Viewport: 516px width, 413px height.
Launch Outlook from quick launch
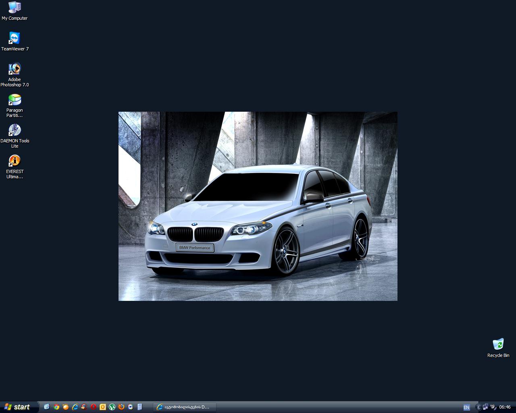point(103,407)
